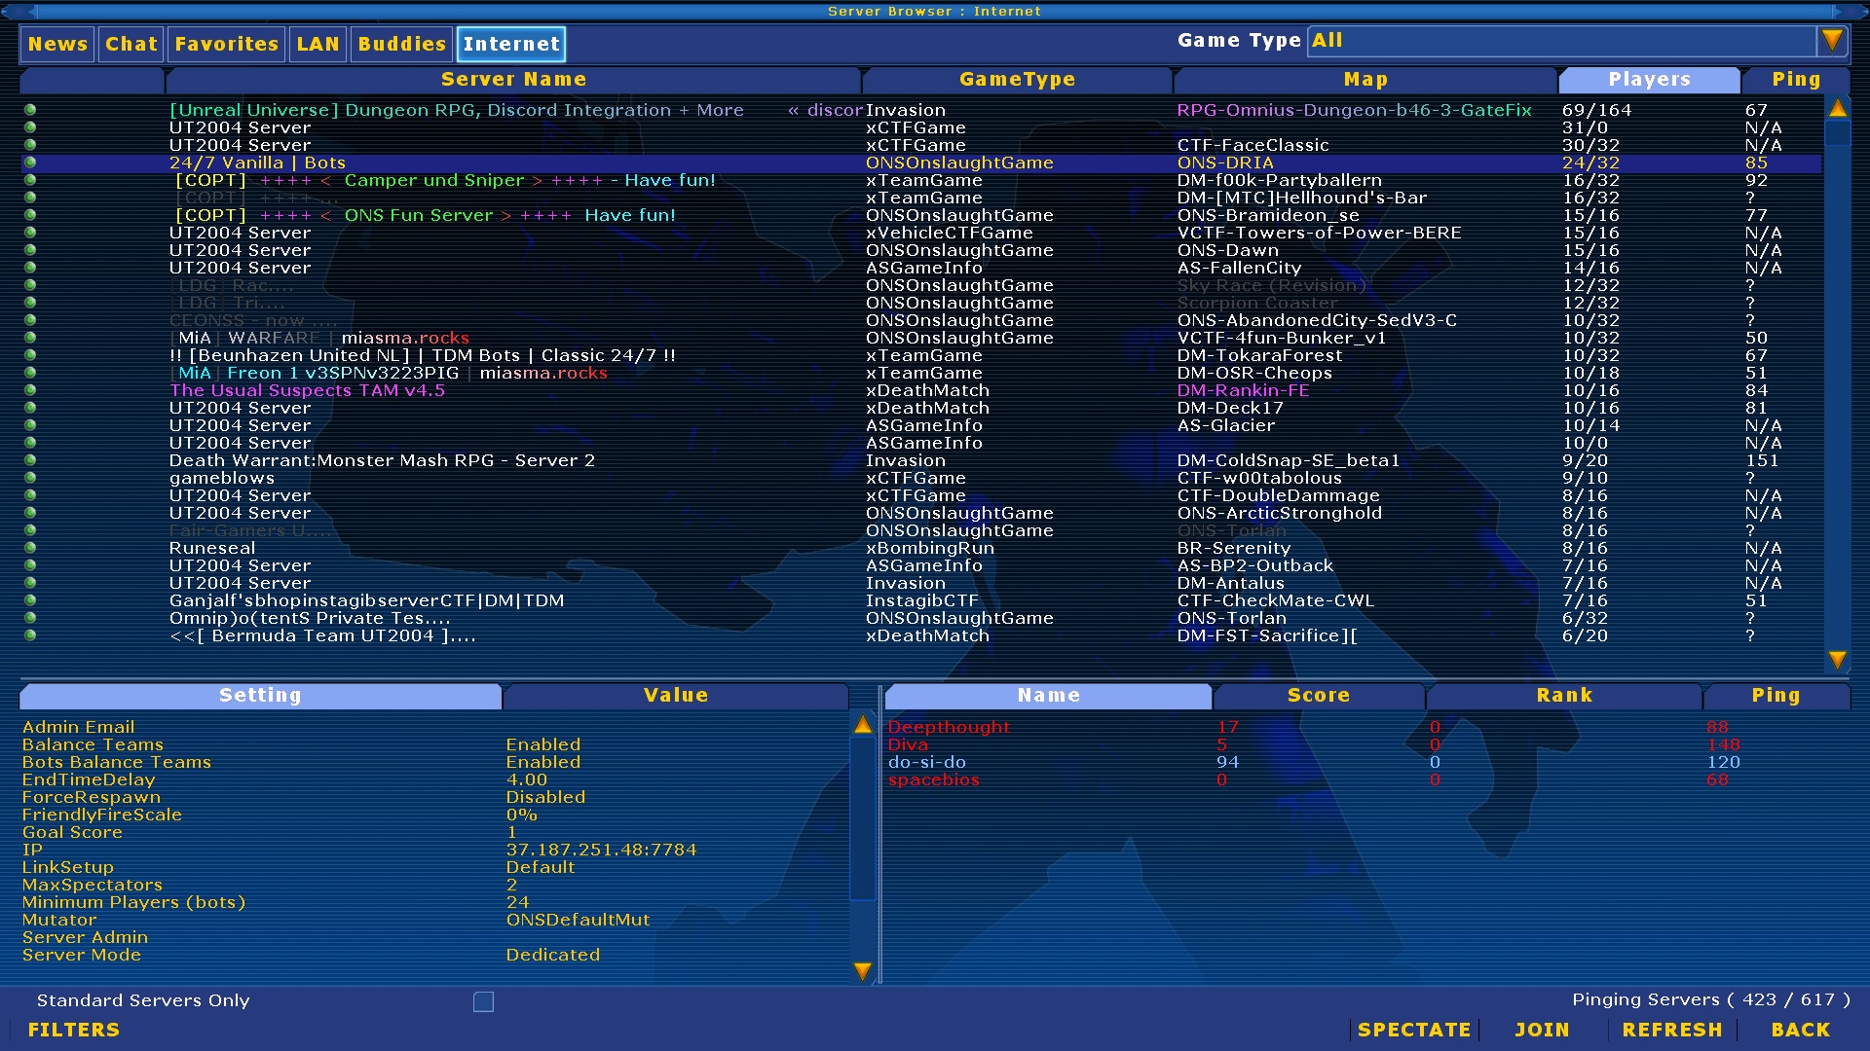
Task: Click settings panel scroll-up arrow
Action: 863,725
